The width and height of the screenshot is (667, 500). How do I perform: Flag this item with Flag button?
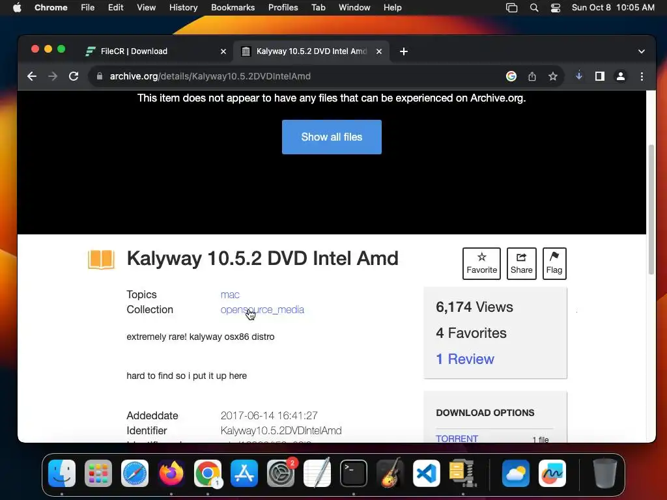(554, 264)
